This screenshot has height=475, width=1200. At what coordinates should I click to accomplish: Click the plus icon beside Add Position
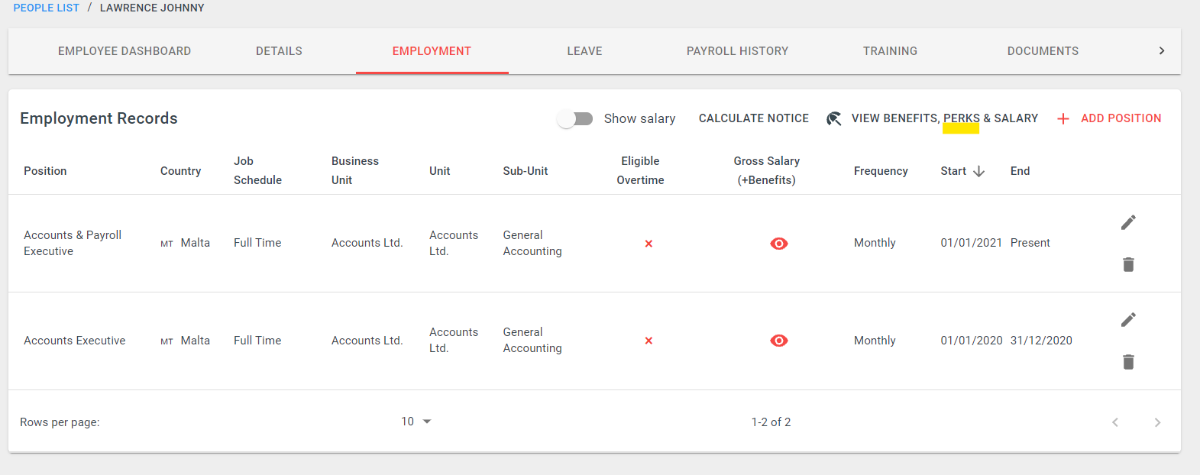point(1063,118)
